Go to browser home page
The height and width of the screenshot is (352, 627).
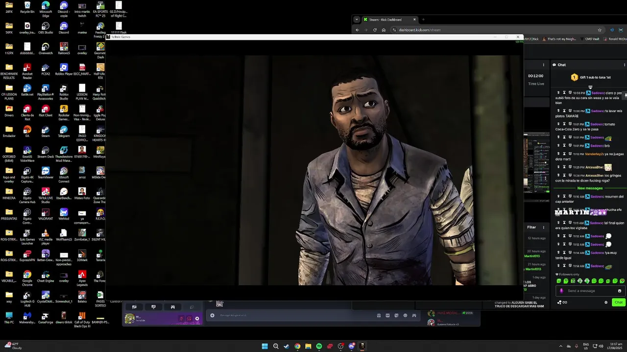pyautogui.click(x=384, y=30)
